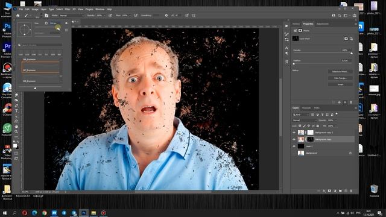Enable the airbrush build-up icon
Image resolution: width=386 pixels, height=217 pixels.
click(x=136, y=16)
